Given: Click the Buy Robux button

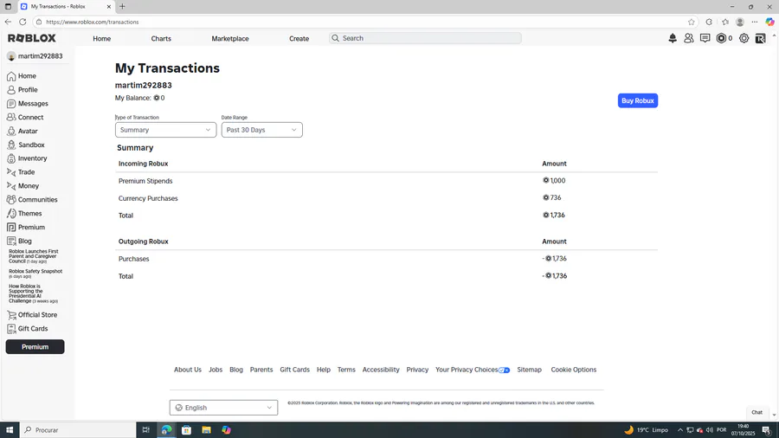Looking at the screenshot, I should [x=638, y=100].
